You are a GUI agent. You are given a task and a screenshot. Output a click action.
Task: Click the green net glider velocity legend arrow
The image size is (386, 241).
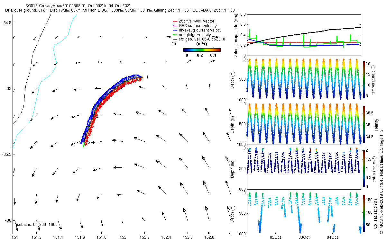pos(175,35)
